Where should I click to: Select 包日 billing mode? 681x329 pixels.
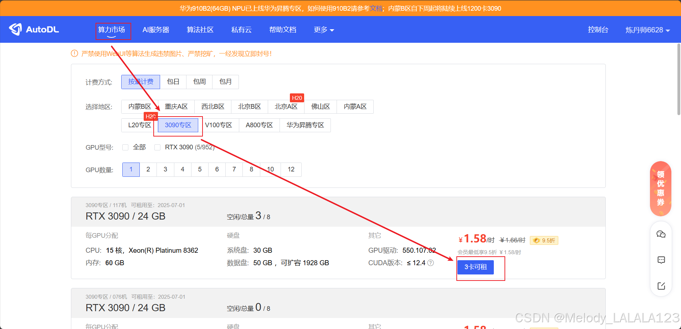point(173,82)
